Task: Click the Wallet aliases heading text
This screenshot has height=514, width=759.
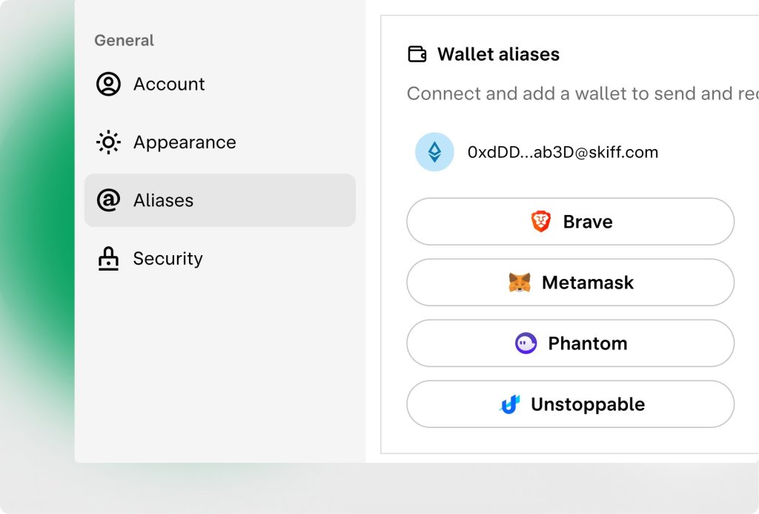Action: tap(498, 54)
